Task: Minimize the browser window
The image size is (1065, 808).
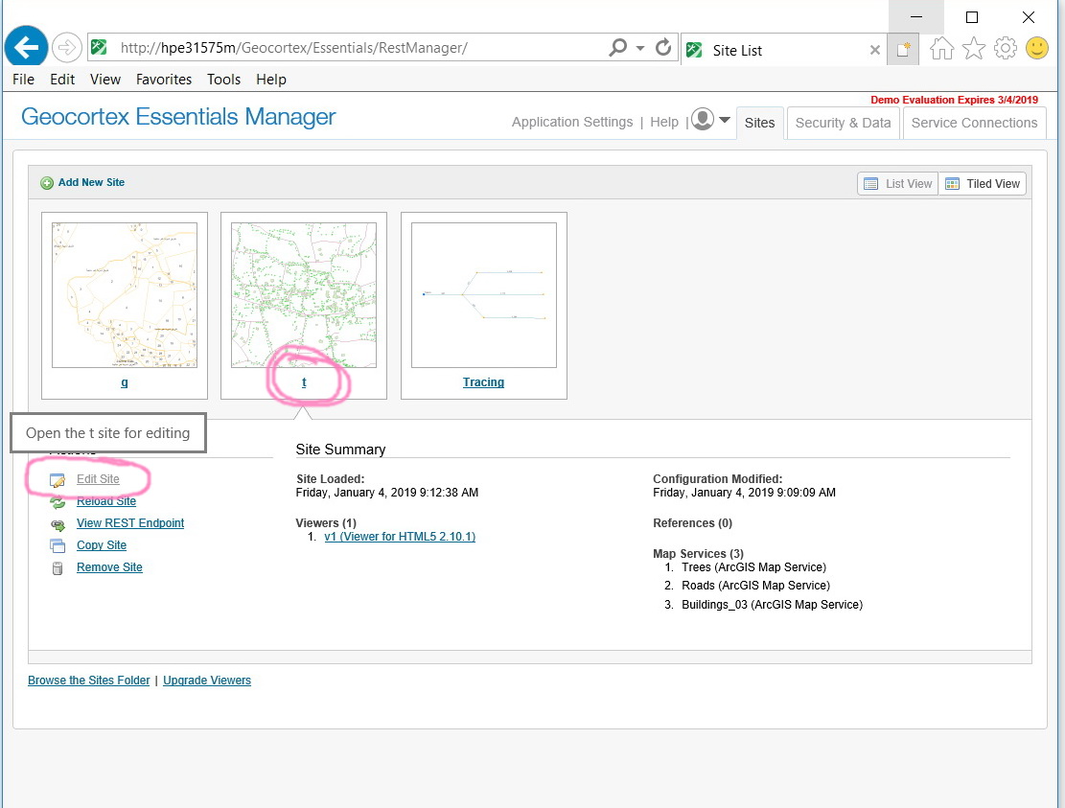Action: (916, 17)
